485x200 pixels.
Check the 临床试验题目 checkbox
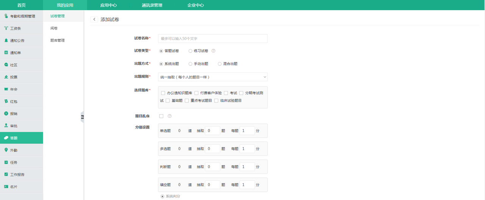216,101
